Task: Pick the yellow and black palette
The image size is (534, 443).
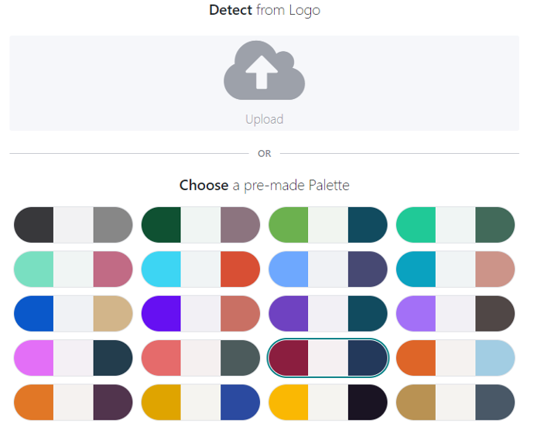Action: click(328, 402)
